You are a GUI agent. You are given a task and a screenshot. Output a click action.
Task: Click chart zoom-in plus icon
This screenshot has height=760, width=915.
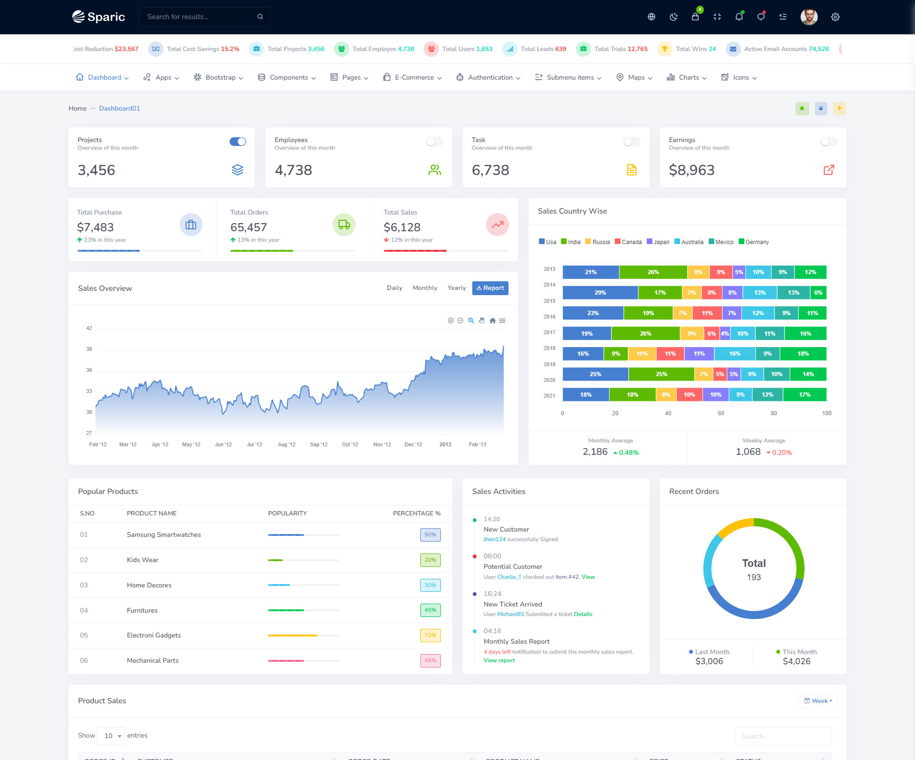pos(450,320)
